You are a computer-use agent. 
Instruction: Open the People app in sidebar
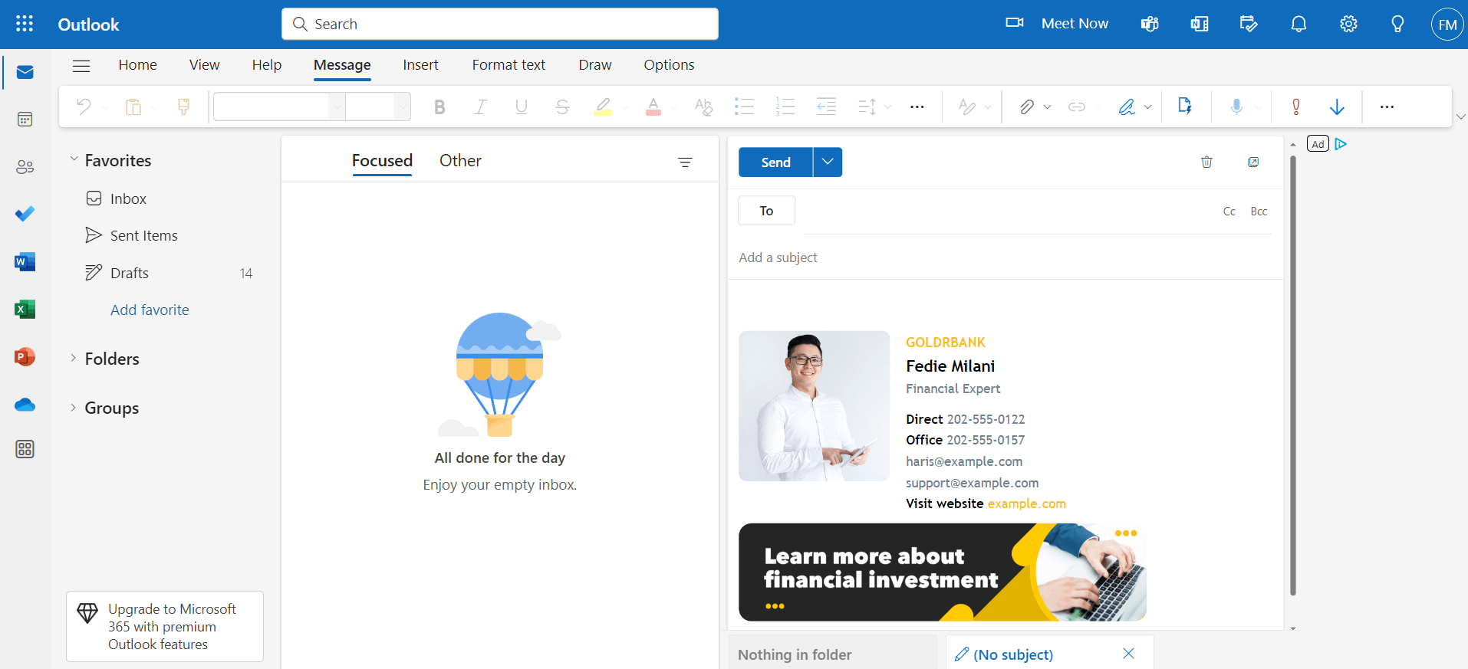pyautogui.click(x=25, y=167)
